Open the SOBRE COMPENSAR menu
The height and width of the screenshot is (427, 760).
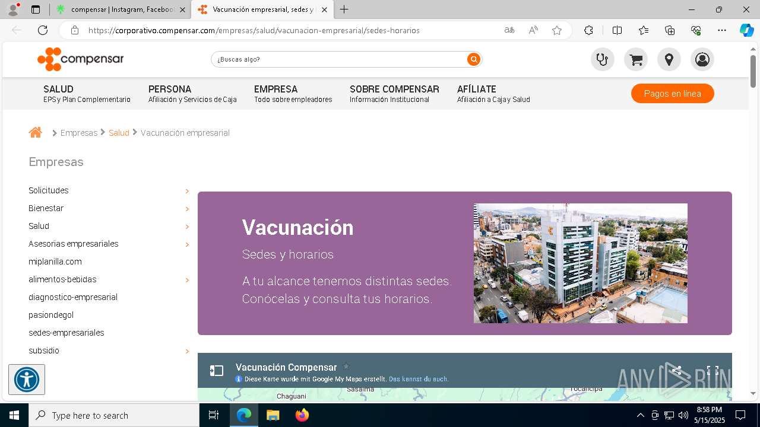pos(394,94)
